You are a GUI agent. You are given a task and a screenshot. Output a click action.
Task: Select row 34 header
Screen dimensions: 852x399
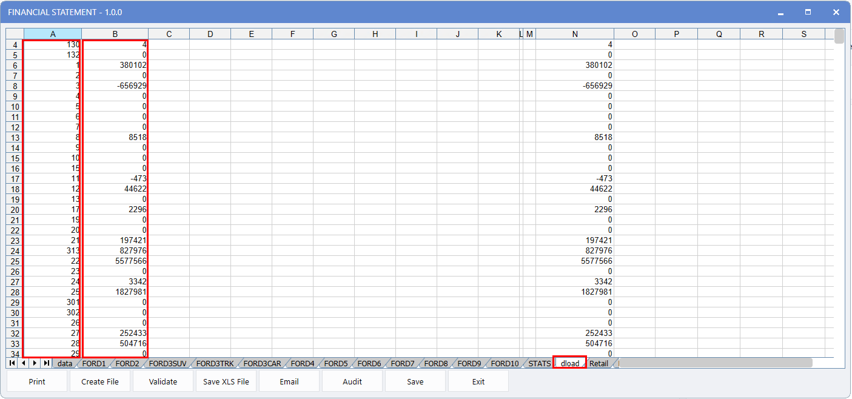pyautogui.click(x=15, y=354)
